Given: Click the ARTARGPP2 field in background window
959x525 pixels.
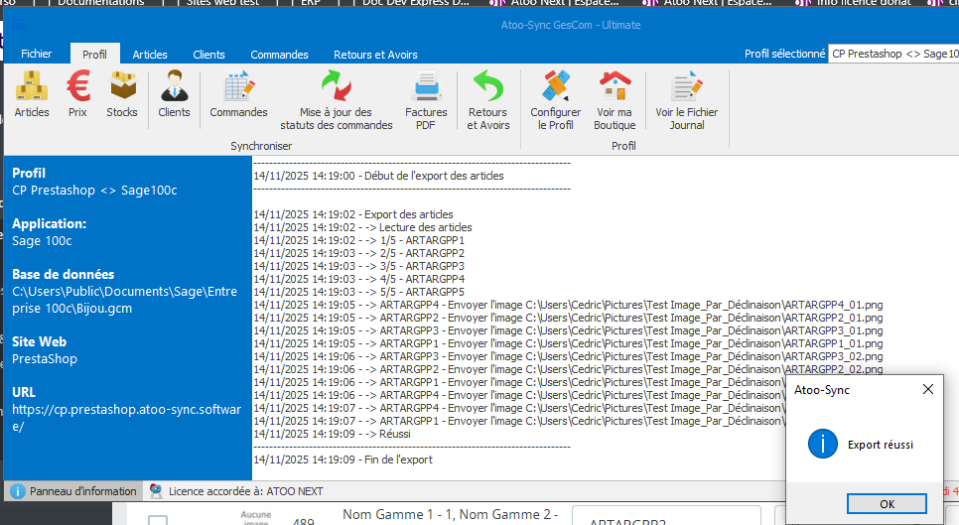Looking at the screenshot, I should pos(667,517).
